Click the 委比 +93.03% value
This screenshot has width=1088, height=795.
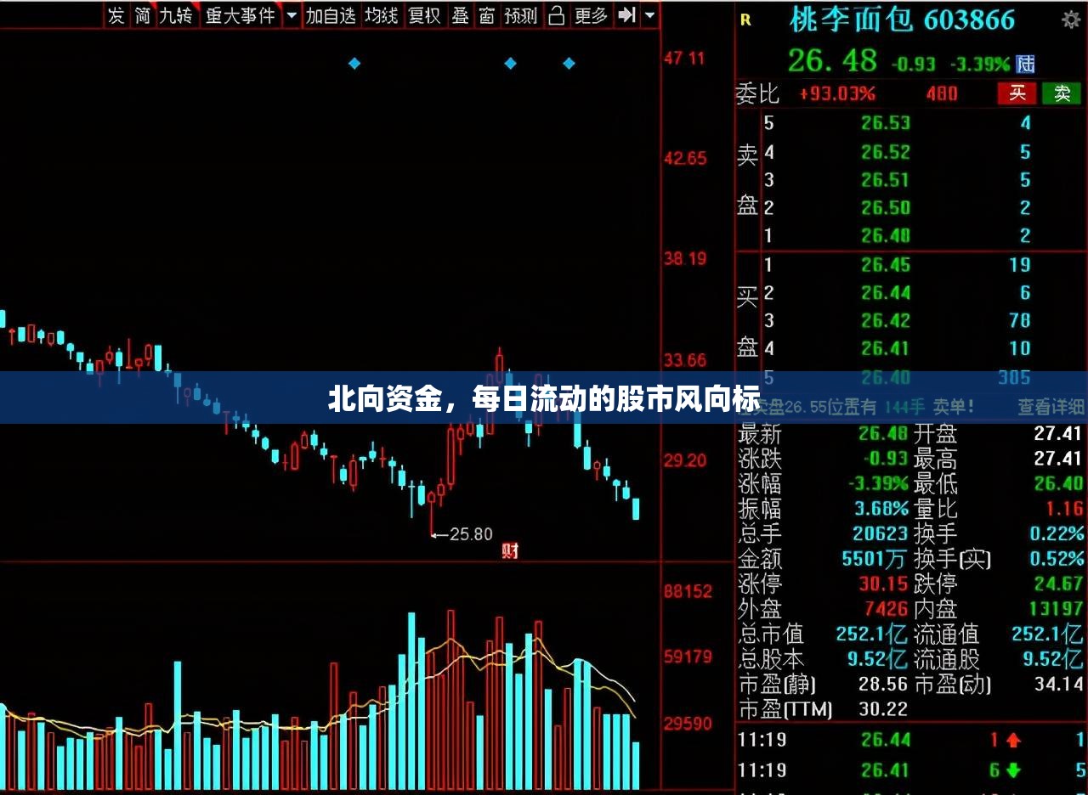836,93
